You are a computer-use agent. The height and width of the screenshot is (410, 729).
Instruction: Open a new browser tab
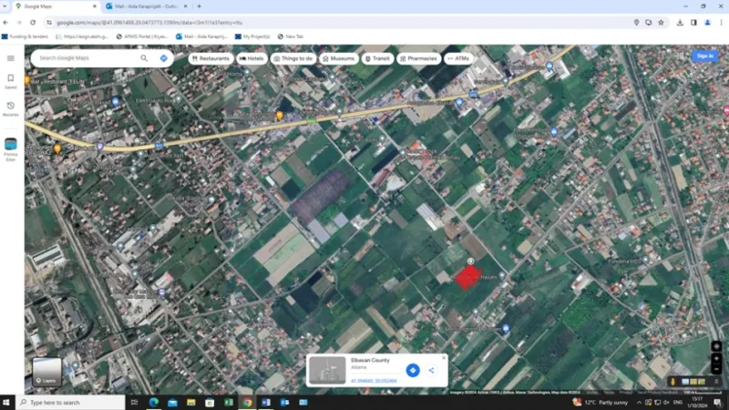[199, 6]
